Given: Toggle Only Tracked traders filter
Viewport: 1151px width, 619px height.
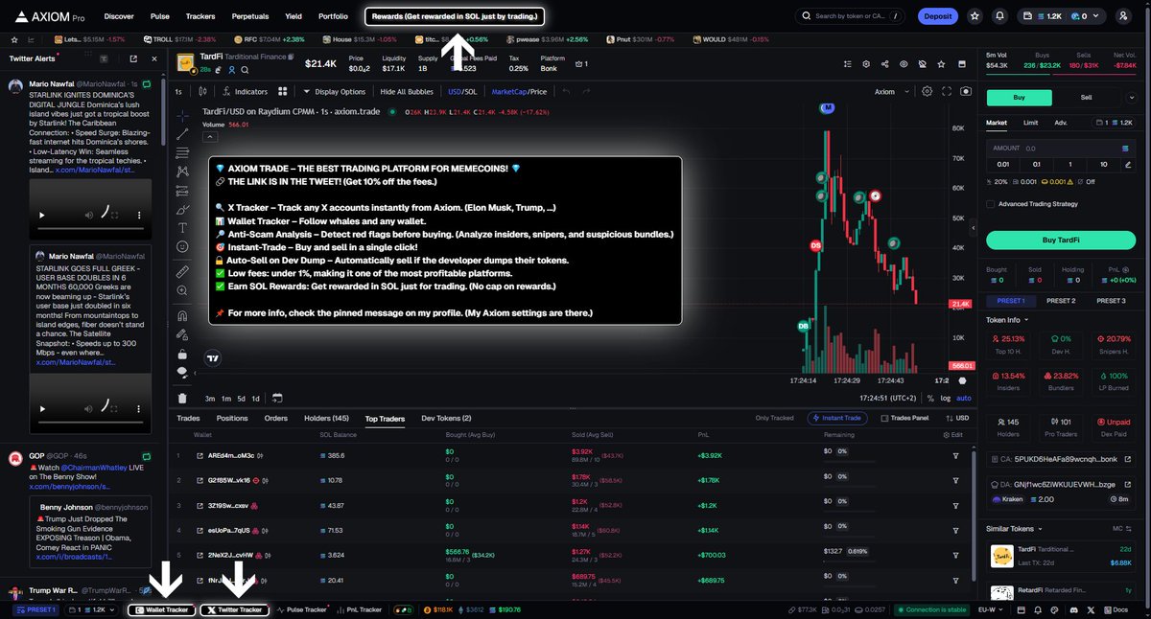Looking at the screenshot, I should click(773, 418).
